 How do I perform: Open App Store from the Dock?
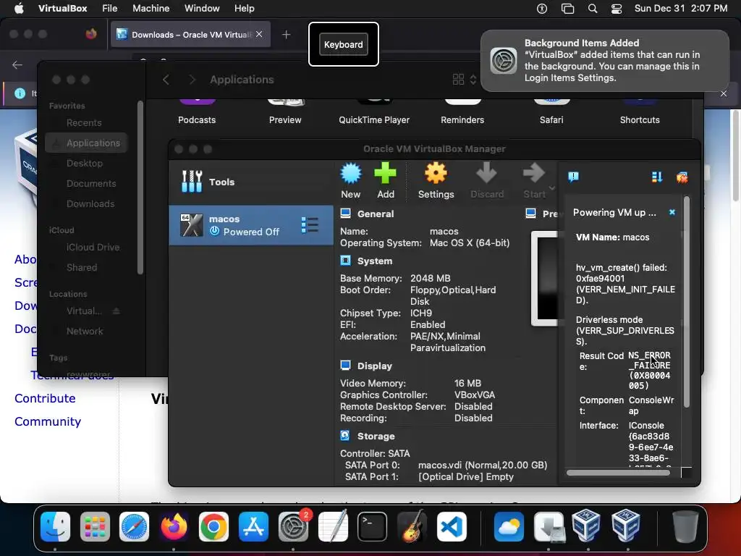[x=253, y=526]
